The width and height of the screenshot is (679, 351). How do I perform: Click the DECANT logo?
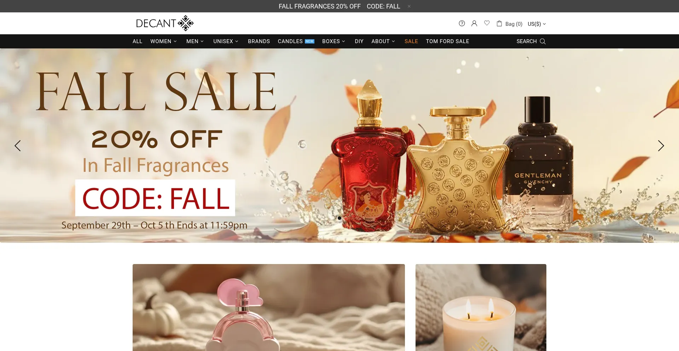165,23
